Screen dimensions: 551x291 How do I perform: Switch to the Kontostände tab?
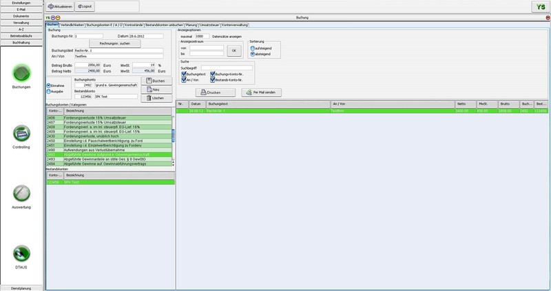134,25
